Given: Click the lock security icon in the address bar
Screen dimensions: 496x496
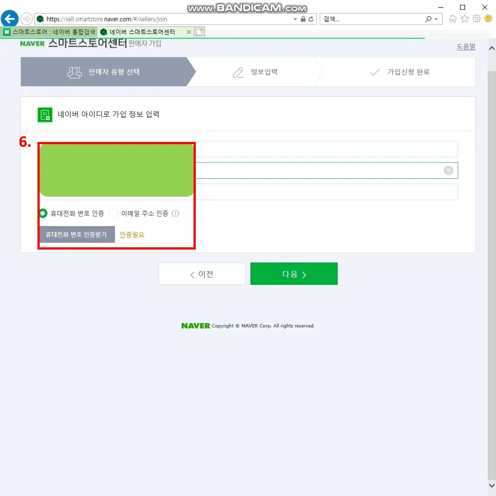Looking at the screenshot, I should [303, 19].
